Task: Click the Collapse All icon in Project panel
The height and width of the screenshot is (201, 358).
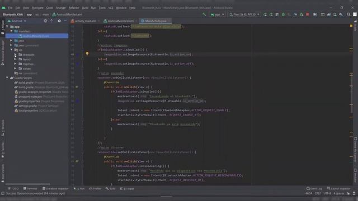Action: coord(51,21)
